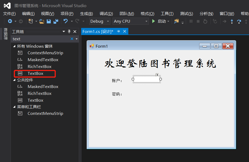
Task: Select the account textbox on Form1
Action: [147, 79]
